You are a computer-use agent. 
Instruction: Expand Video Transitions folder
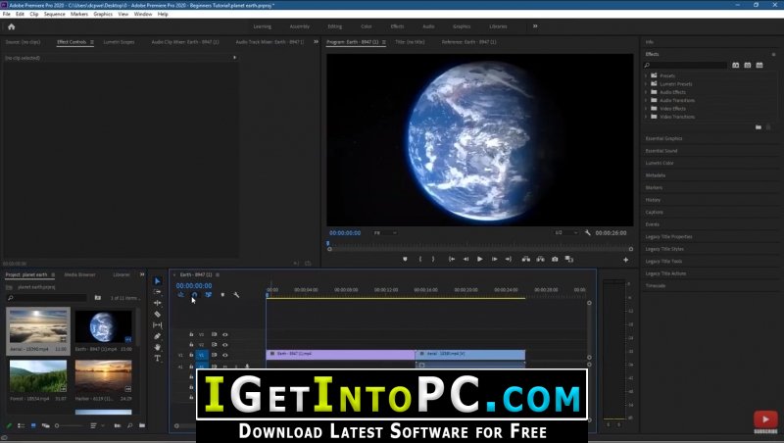coord(646,117)
